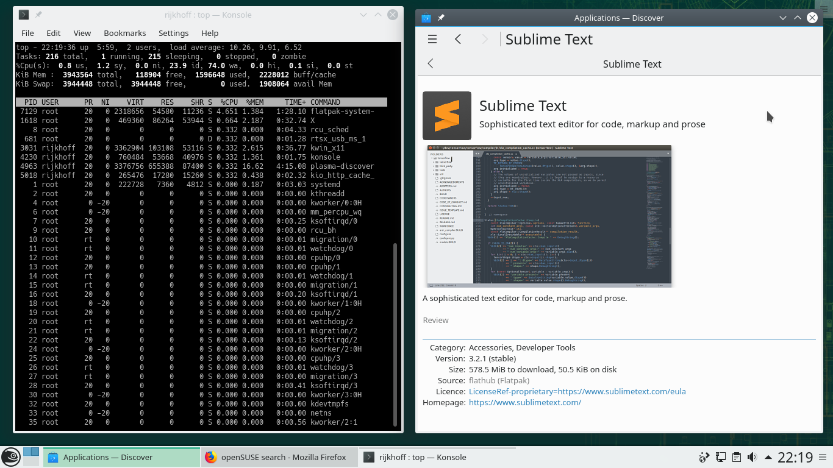833x468 pixels.
Task: Click the KiB Swap line in top
Action: click(x=174, y=84)
